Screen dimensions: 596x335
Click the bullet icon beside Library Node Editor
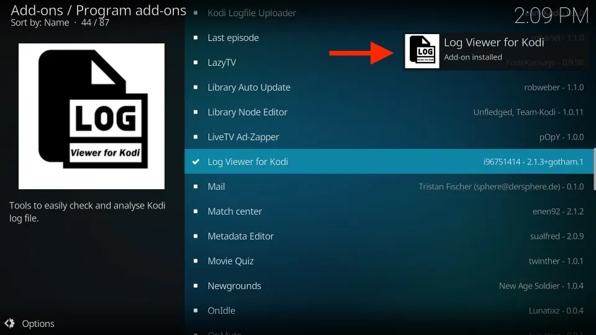(196, 112)
